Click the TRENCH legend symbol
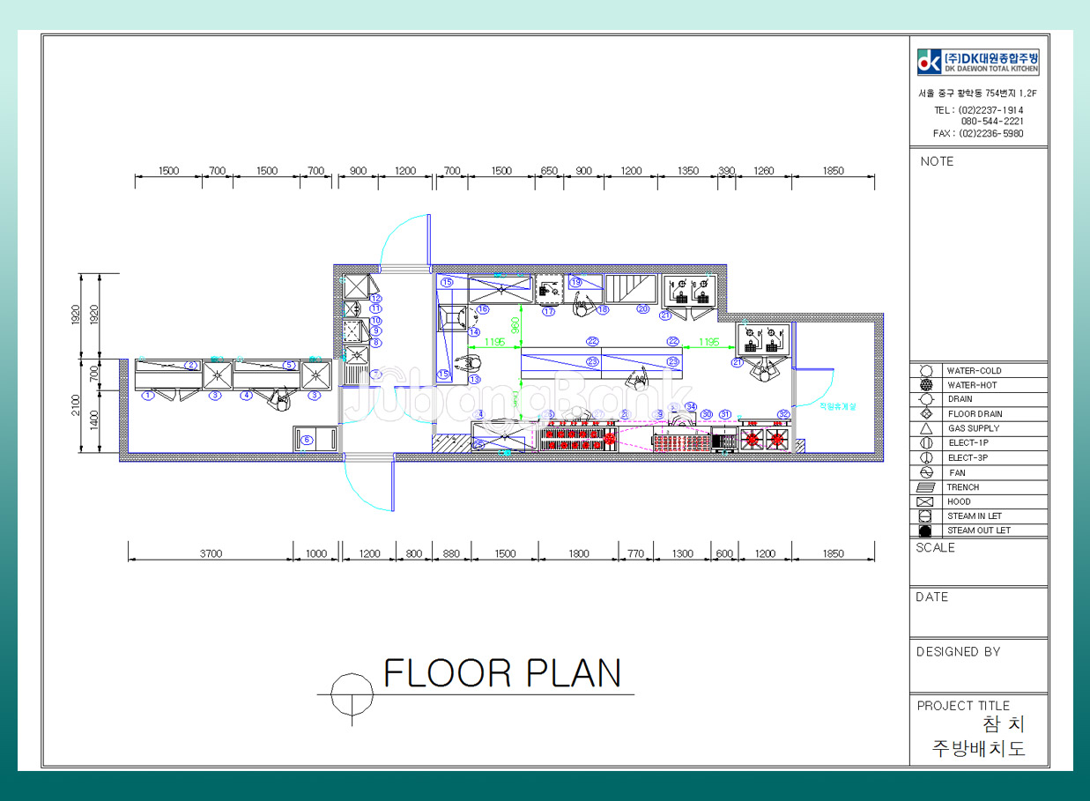 925,487
